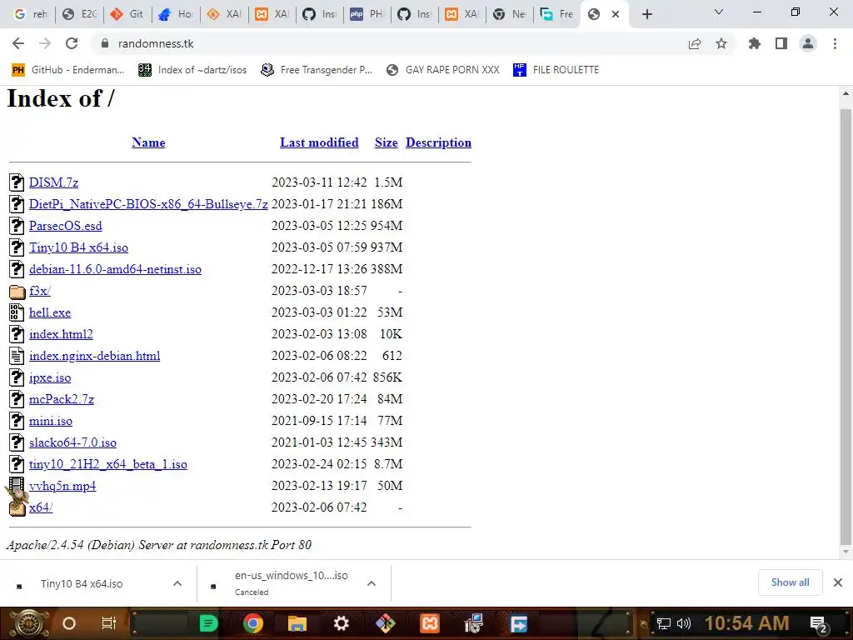Switch to the php "PH" tab
853x640 pixels.
pos(367,14)
